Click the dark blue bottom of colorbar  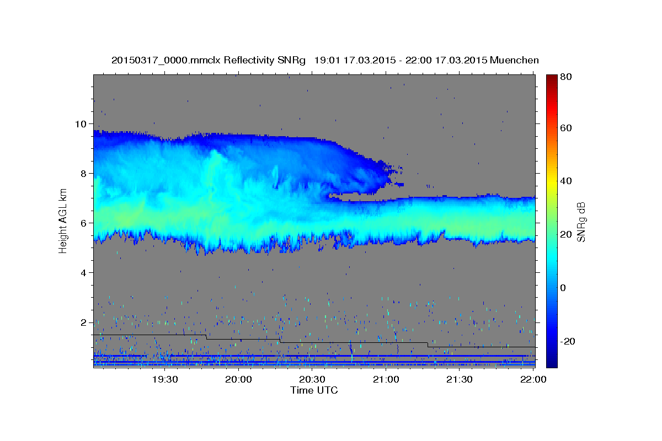tap(551, 361)
